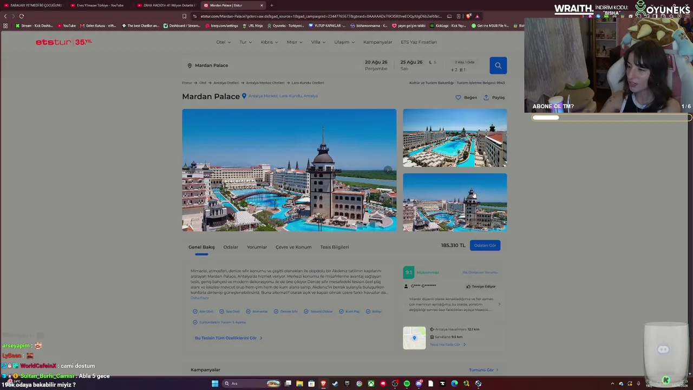Screen dimensions: 693x390
Task: Open Bu Tesisin Tüm Özelliklerini Gör link
Action: tap(228, 338)
